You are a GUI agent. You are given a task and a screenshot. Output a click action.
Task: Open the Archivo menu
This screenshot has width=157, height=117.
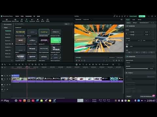(17, 16)
